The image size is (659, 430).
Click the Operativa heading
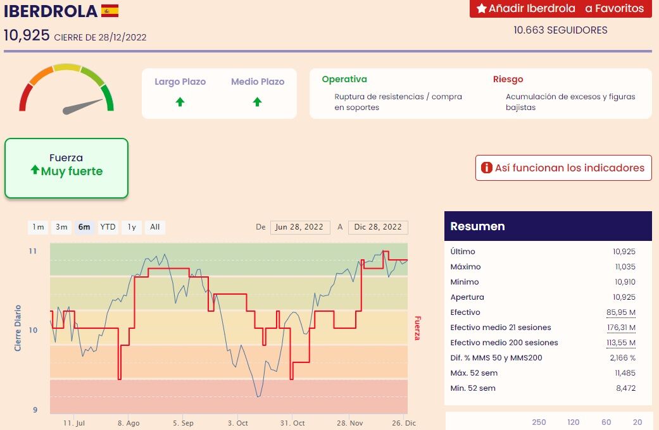click(x=344, y=79)
